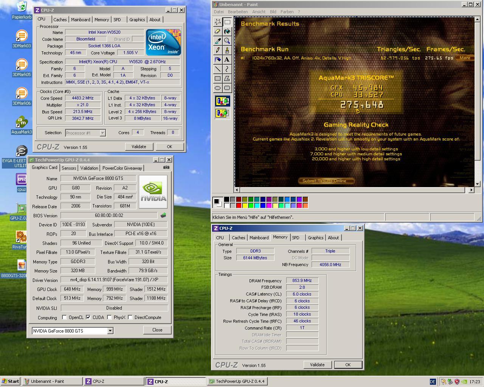Click OK in the CPU-Z processor window
Viewport: 484px width, 387px height.
(x=169, y=147)
